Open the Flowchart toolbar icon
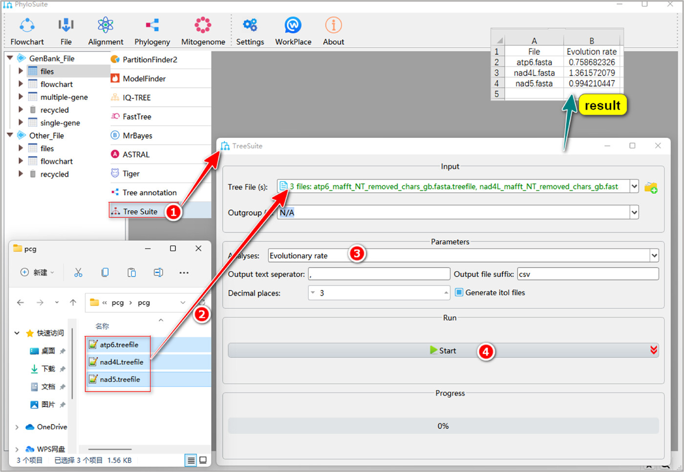The height and width of the screenshot is (472, 684). [27, 25]
